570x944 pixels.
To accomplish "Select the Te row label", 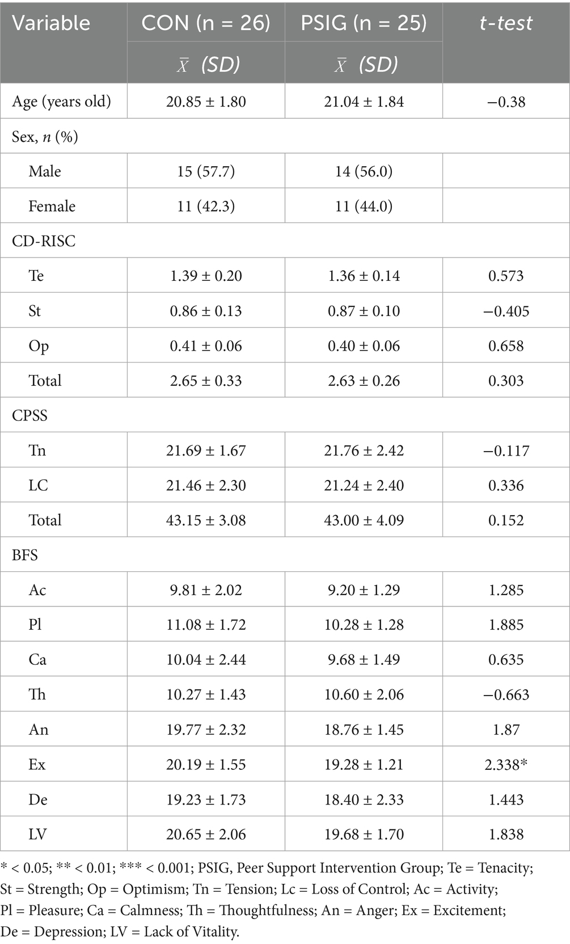I will (x=36, y=276).
